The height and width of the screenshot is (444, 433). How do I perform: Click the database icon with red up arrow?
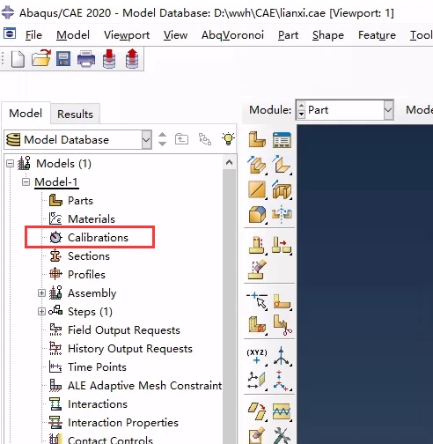132,59
